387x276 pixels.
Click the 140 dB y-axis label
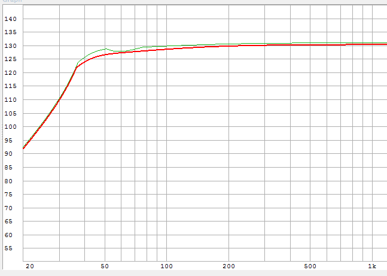(10, 19)
